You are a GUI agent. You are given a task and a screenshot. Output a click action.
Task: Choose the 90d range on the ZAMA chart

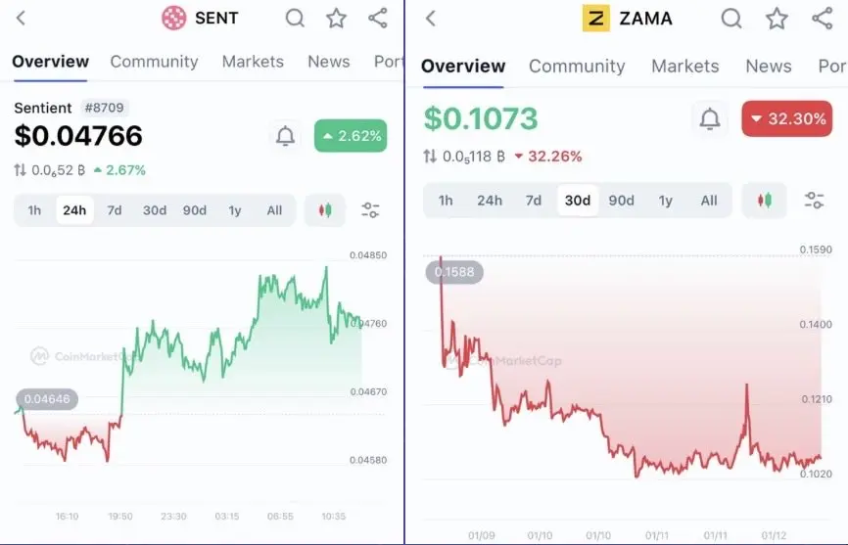coord(621,201)
